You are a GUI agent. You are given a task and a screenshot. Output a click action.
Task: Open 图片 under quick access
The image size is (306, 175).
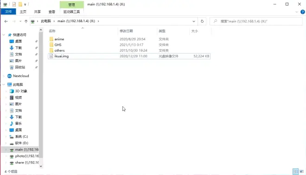(x=19, y=60)
